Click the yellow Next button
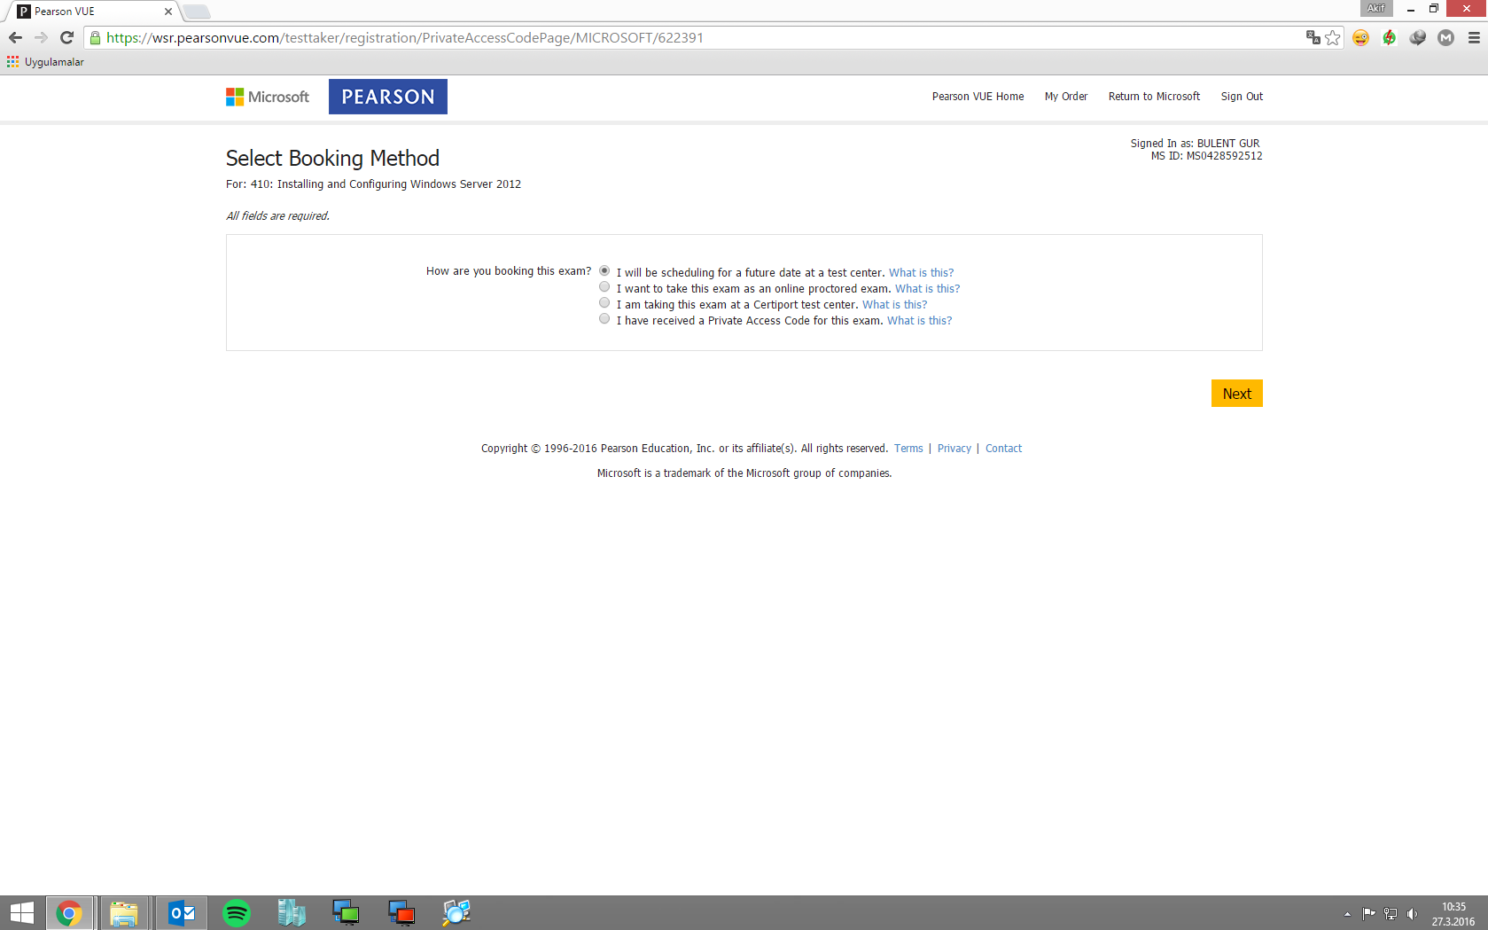Screen dimensions: 1488x930 pyautogui.click(x=1237, y=394)
